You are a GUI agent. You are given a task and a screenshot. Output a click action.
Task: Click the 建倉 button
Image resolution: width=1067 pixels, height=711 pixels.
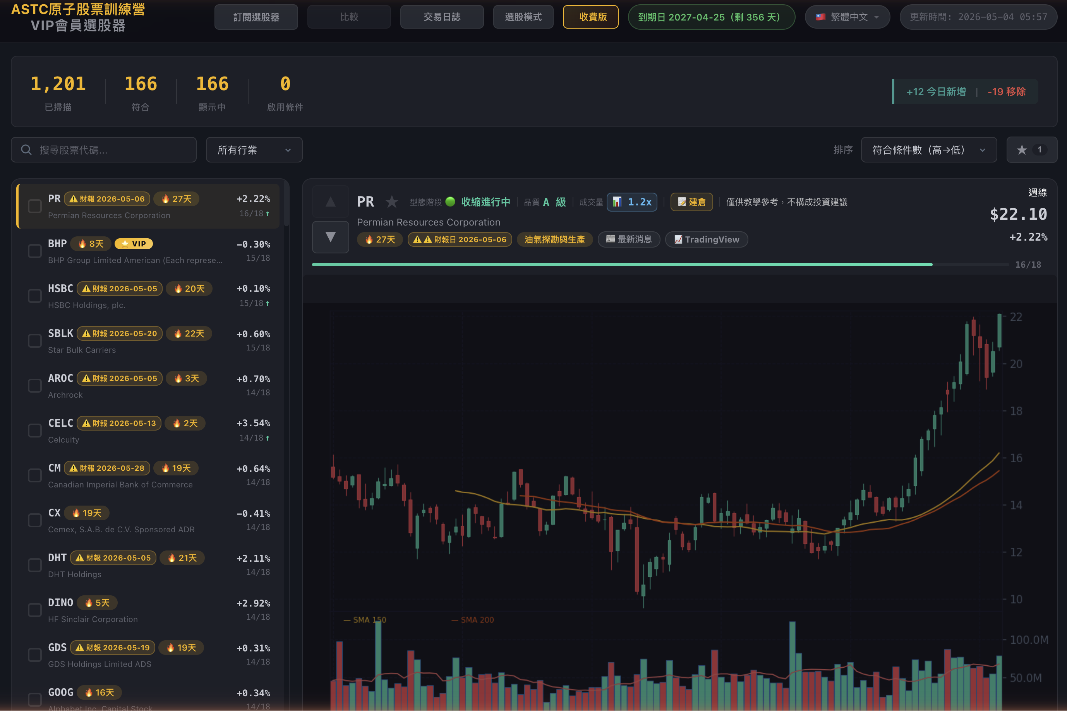point(692,202)
